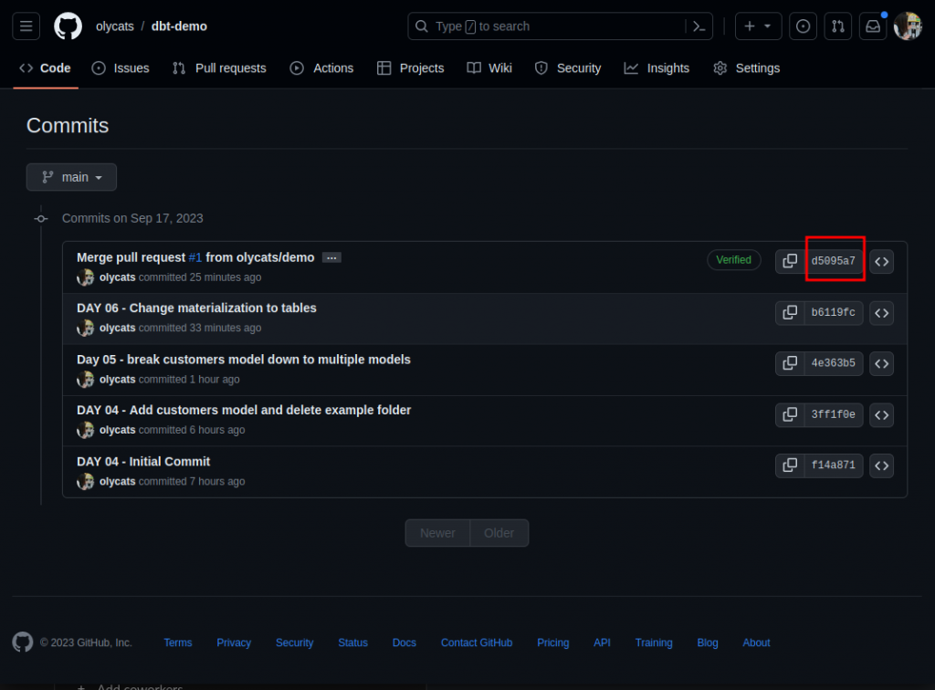Browse repository at commit 4e363b5

[x=881, y=363]
